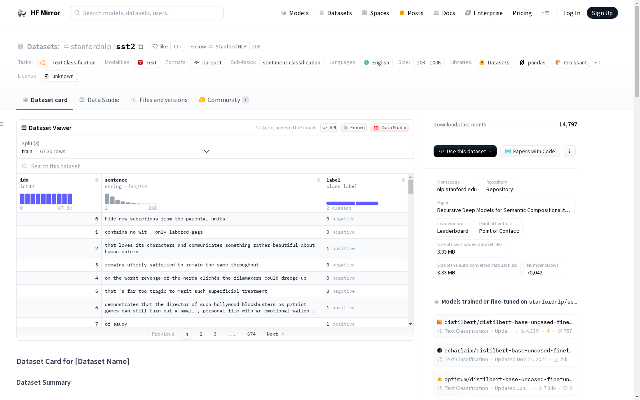Viewport: 640px width, 400px height.
Task: Click the Stanford NLP organization icon
Action: click(211, 46)
